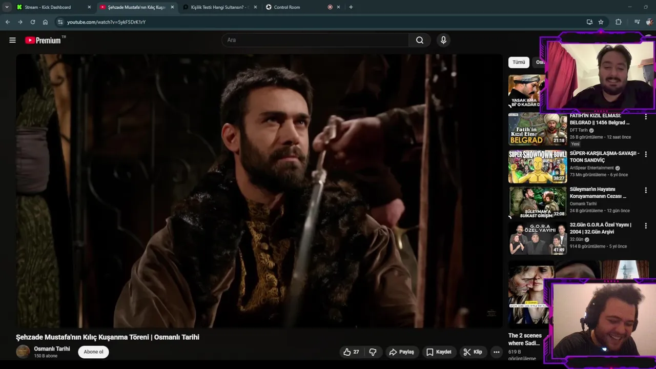Image resolution: width=656 pixels, height=369 pixels.
Task: Open FATİH'İN KIZIL ELMASI video thumbnail
Action: coord(537,129)
